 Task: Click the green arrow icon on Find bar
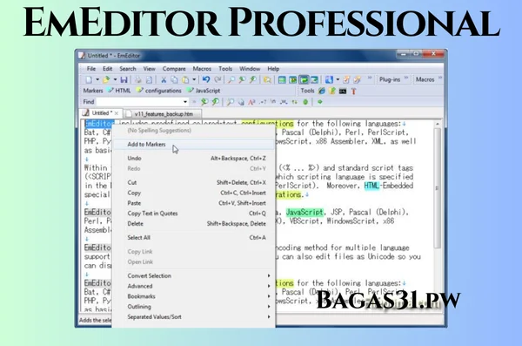pos(320,102)
